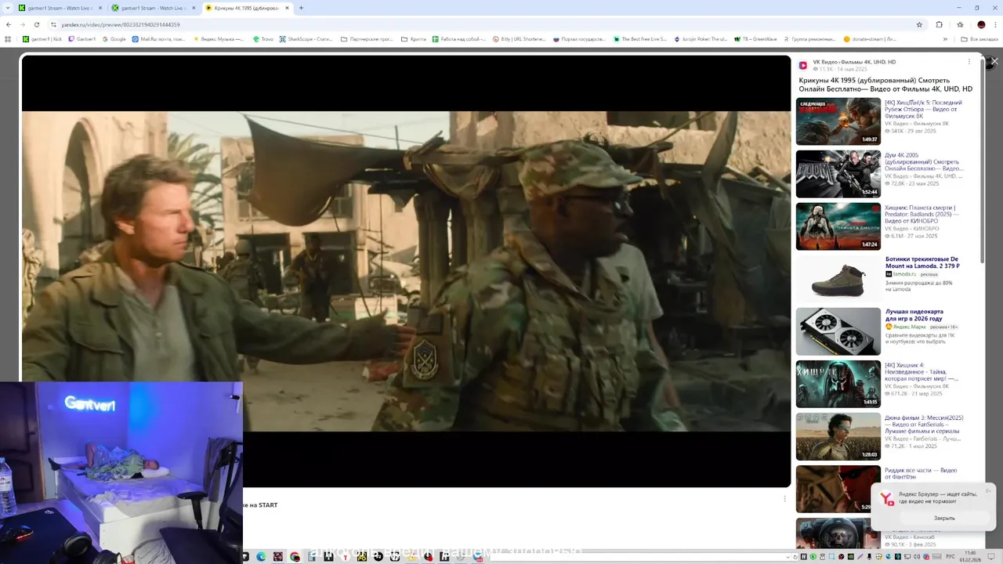Open the Predator: Badlands (2025) thumbnail
Viewport: 1003px width, 564px height.
[x=838, y=226]
